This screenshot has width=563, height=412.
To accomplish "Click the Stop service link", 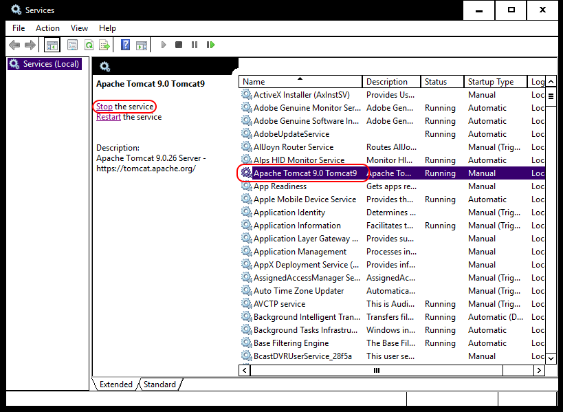I will coord(104,107).
